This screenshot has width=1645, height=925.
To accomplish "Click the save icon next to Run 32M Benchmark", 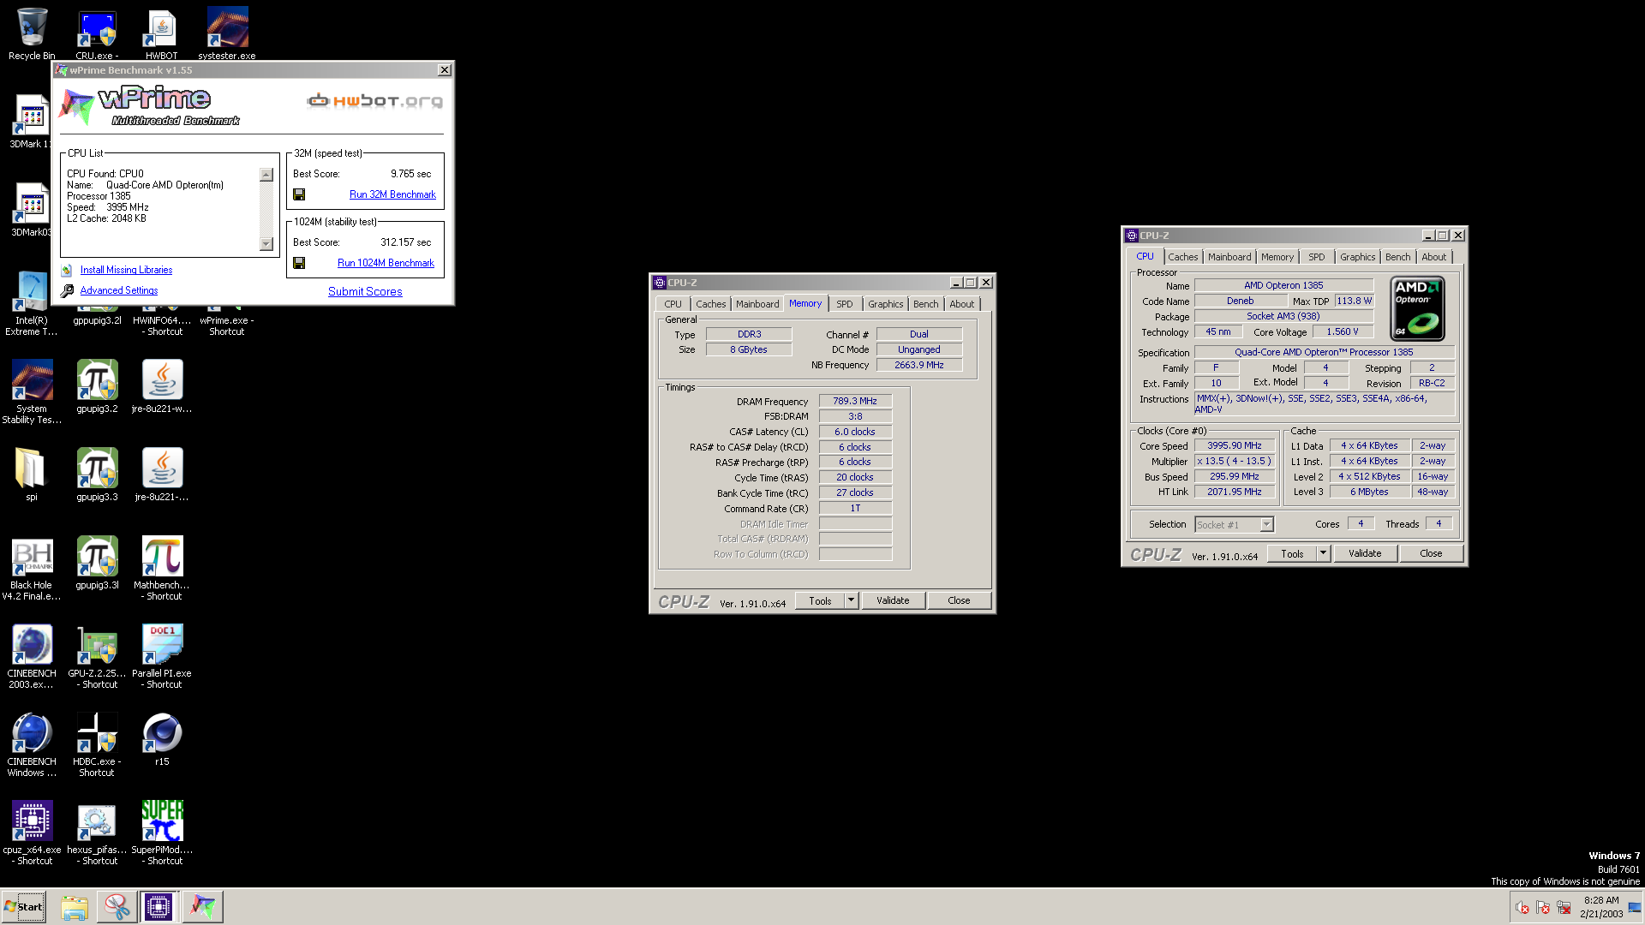I will 299,194.
